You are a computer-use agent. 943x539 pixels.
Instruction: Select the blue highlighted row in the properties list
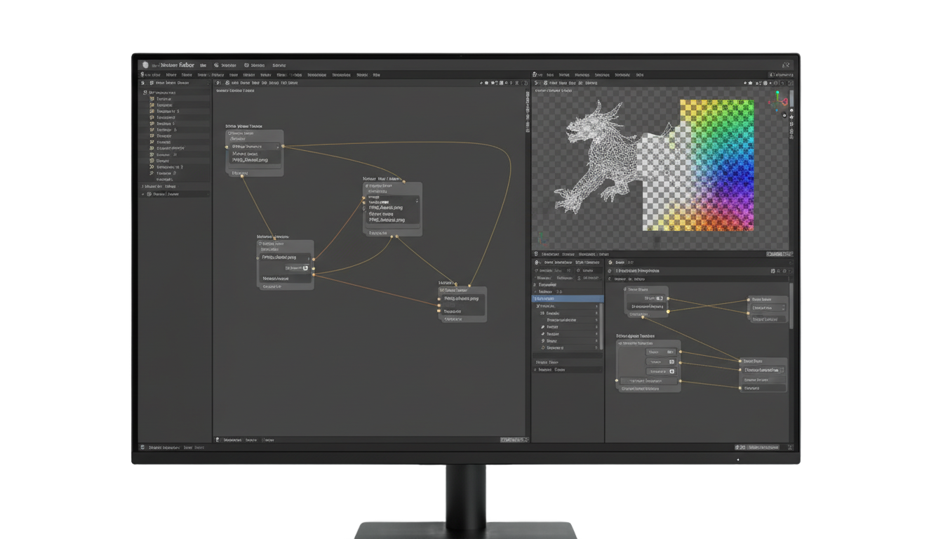pyautogui.click(x=568, y=298)
